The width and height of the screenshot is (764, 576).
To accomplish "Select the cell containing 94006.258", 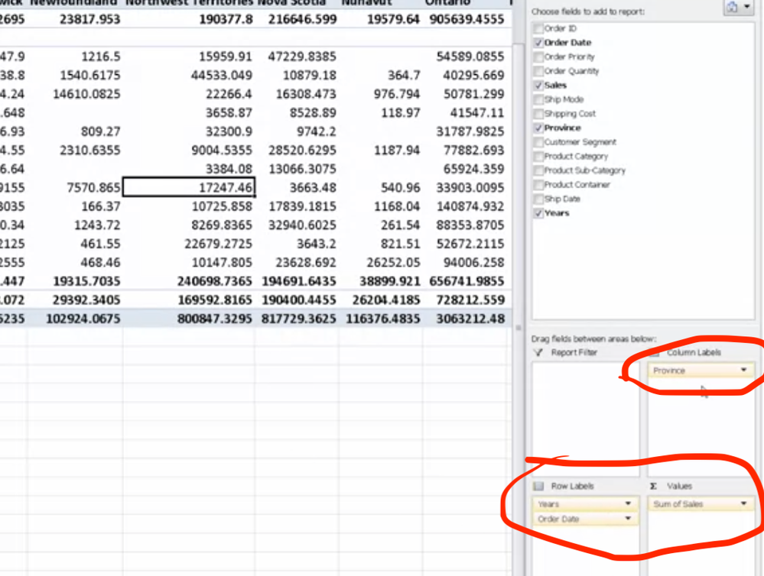I will pyautogui.click(x=465, y=263).
